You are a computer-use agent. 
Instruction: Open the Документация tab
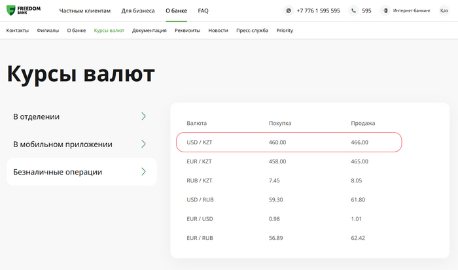coord(150,31)
